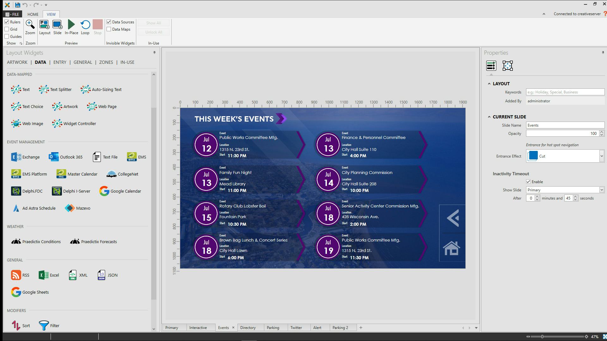Disable the Inactivity Timeout Enable checkbox
This screenshot has height=341, width=607.
click(528, 182)
